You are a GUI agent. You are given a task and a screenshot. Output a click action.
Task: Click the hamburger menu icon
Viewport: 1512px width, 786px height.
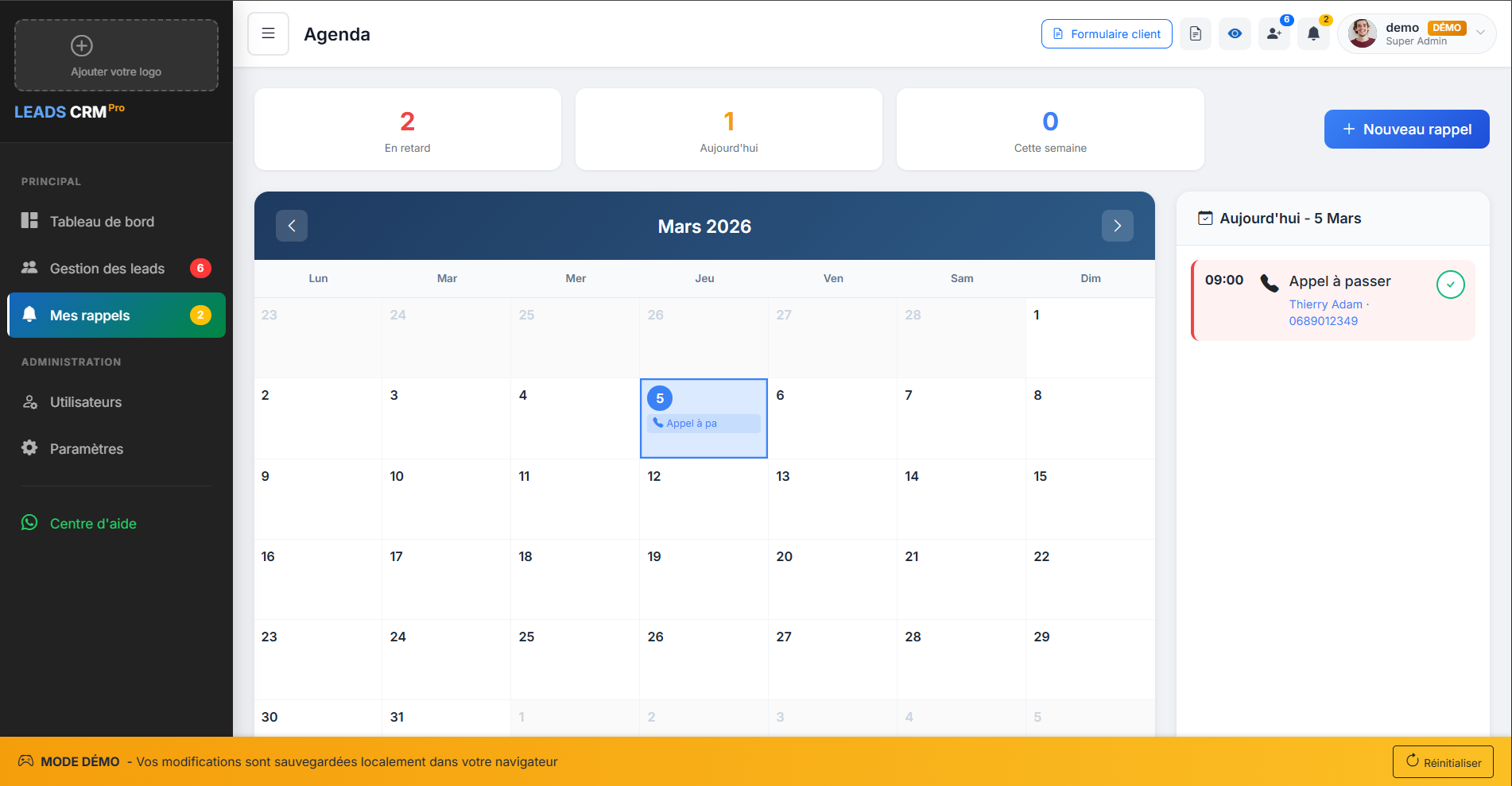[x=268, y=33]
